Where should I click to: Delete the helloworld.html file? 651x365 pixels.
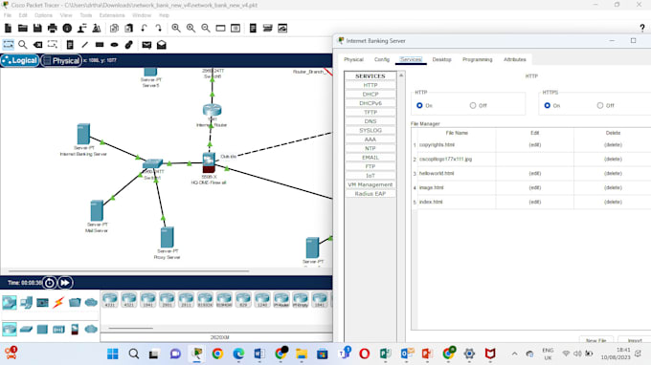pyautogui.click(x=613, y=174)
